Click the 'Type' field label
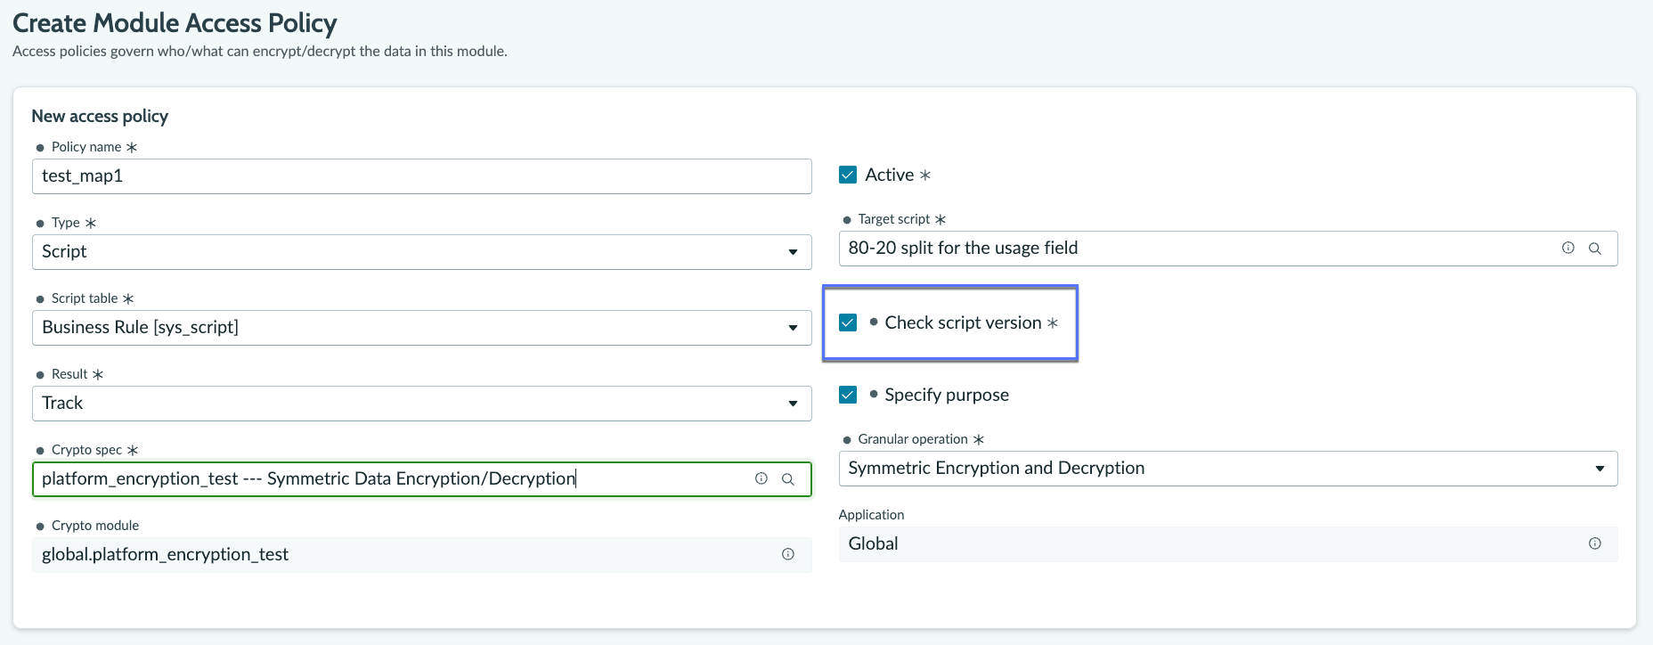 66,223
